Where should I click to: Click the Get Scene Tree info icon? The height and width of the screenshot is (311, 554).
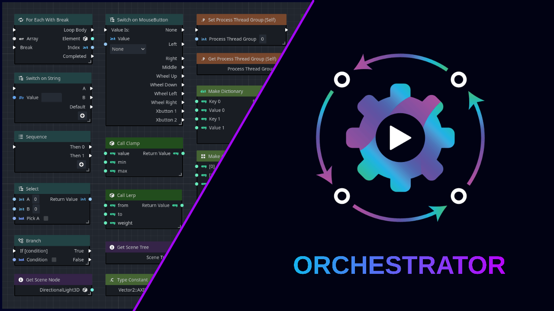tap(112, 247)
